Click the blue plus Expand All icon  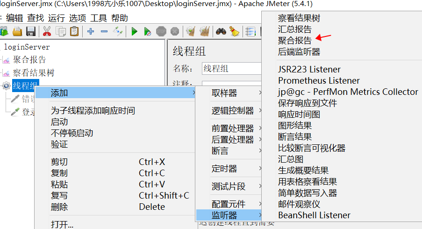pyautogui.click(x=91, y=31)
